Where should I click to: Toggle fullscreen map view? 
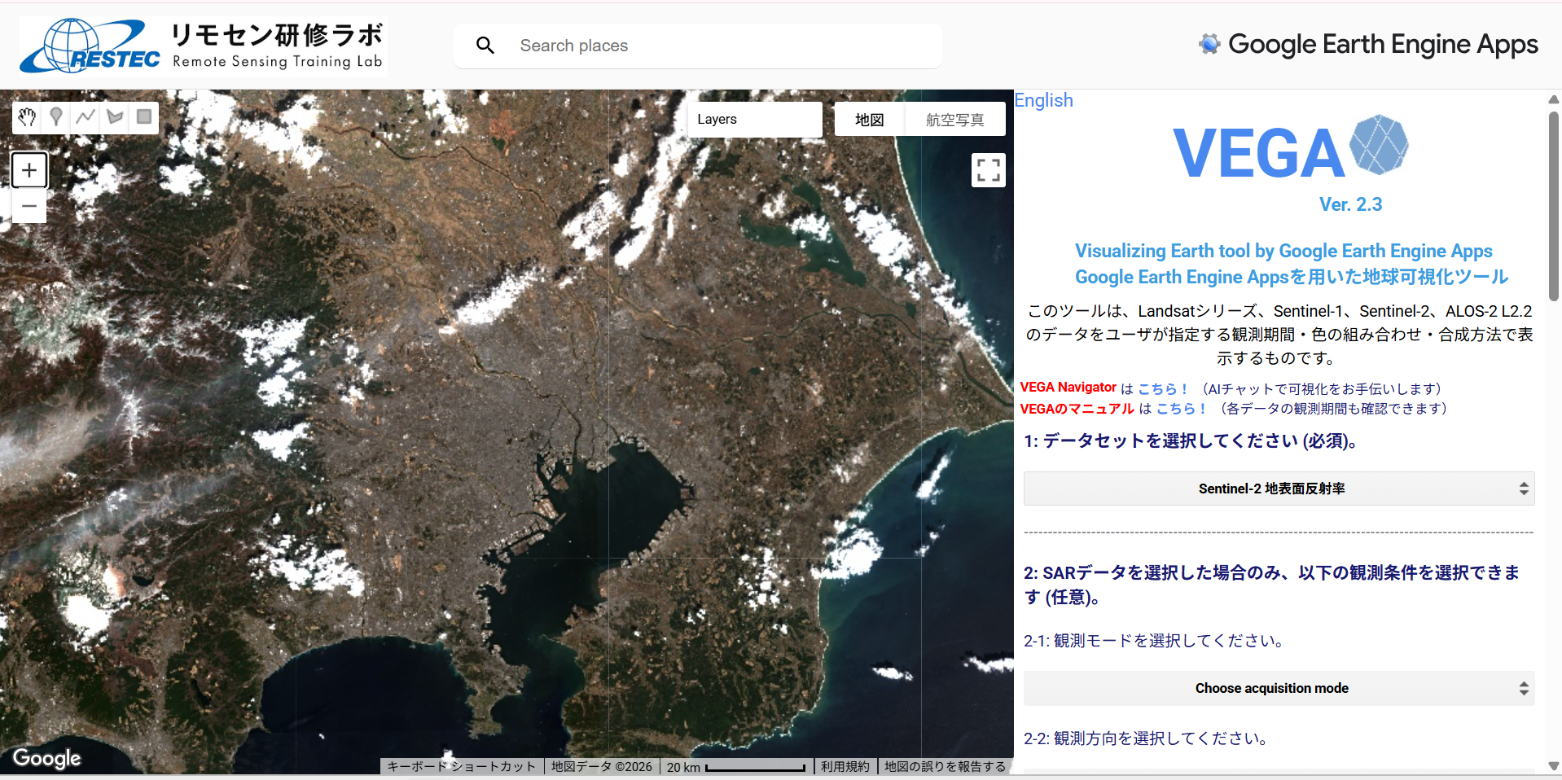tap(988, 170)
